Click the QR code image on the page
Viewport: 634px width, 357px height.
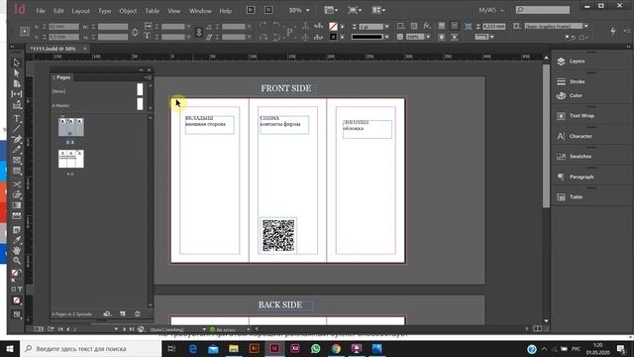pyautogui.click(x=278, y=236)
